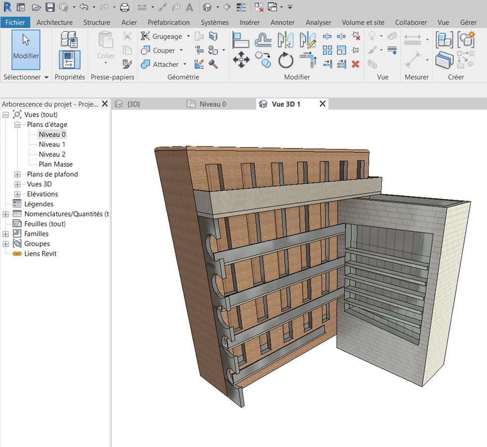Image resolution: width=487 pixels, height=447 pixels.
Task: Click the Save icon in quick access toolbar
Action: [50, 7]
